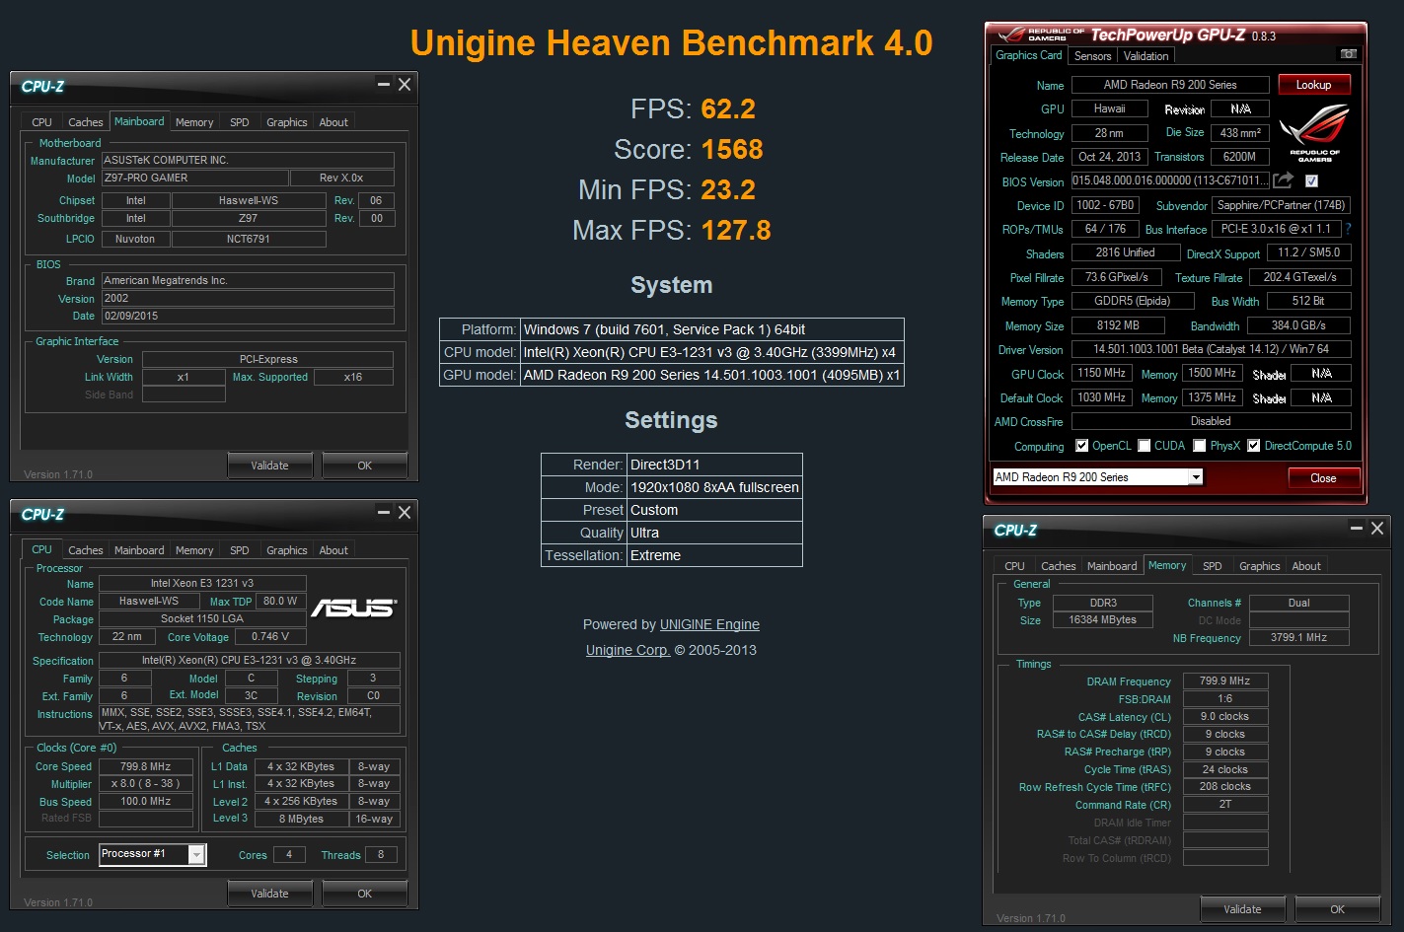Click the Z97-PRO GAMER model value
This screenshot has height=932, width=1404.
195,179
